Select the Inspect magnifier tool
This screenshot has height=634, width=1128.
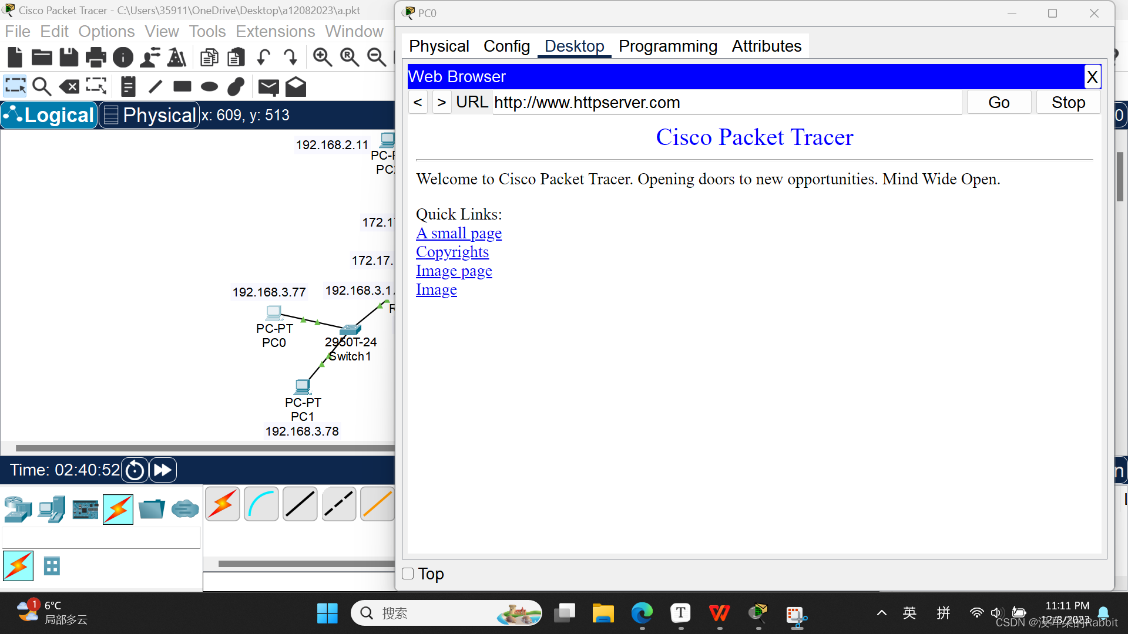[42, 86]
